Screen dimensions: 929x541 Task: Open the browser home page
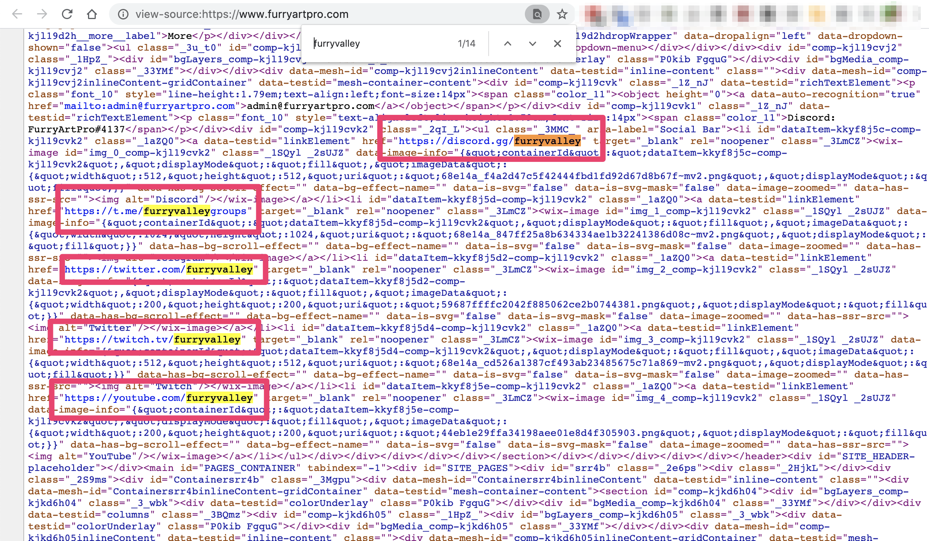(92, 14)
